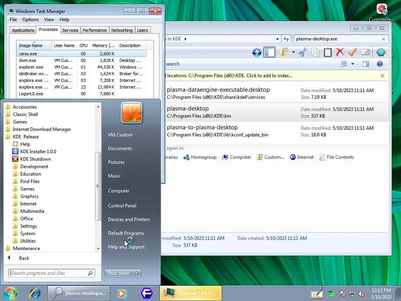
Task: Open Task Manager View menu
Action: click(x=49, y=20)
